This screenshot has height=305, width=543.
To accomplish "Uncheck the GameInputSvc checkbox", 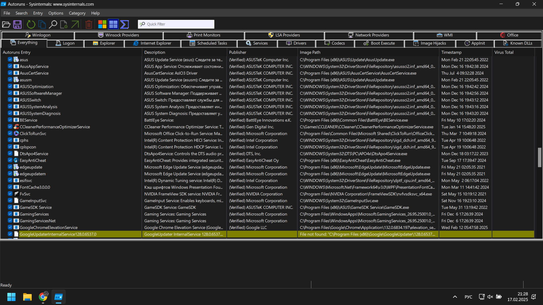I will [x=10, y=200].
